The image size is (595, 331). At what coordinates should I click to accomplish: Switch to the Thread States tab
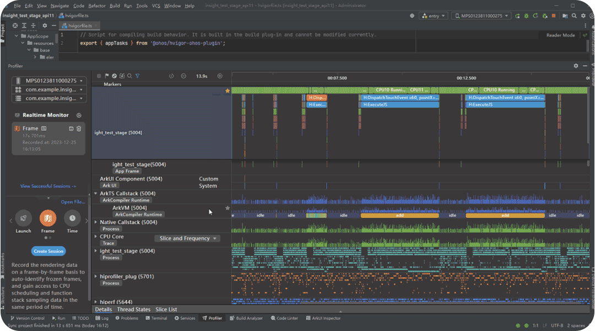pyautogui.click(x=133, y=309)
